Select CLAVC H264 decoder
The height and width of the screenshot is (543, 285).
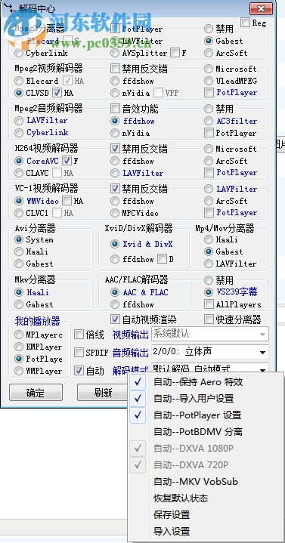coord(18,173)
